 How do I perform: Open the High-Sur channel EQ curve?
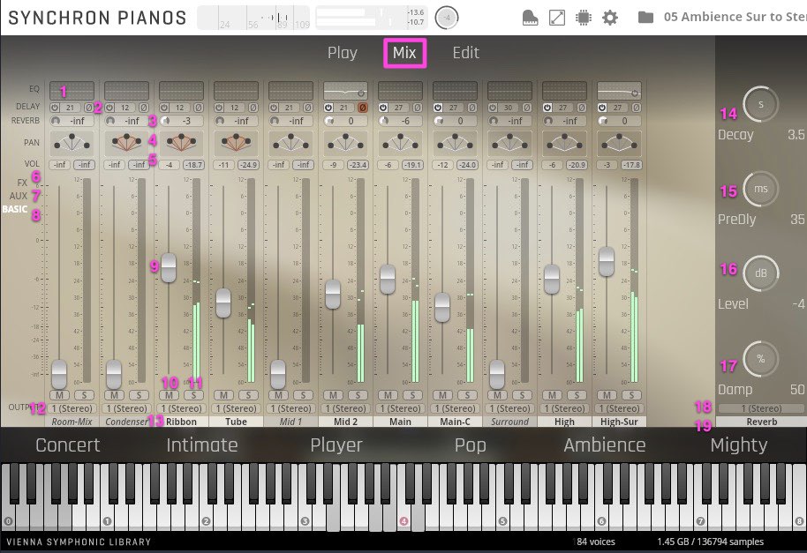pyautogui.click(x=619, y=91)
